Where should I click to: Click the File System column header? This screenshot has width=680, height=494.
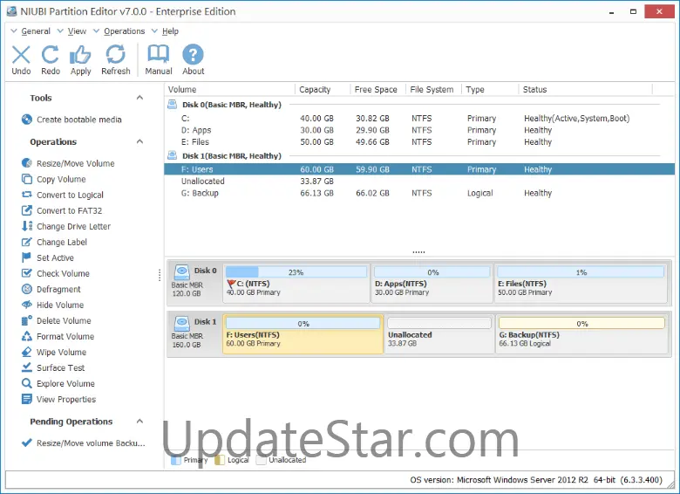[x=433, y=89]
